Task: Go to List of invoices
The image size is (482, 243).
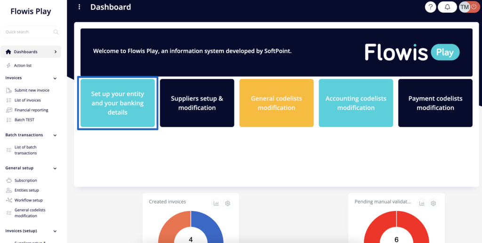Action: click(28, 100)
